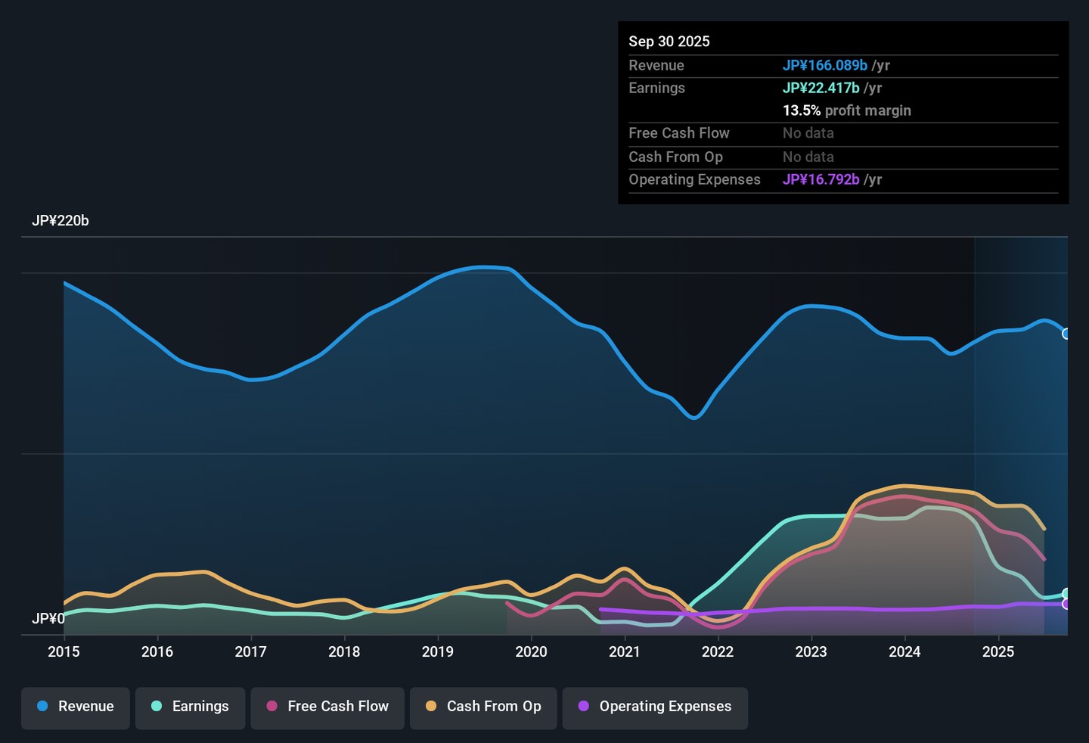The width and height of the screenshot is (1089, 743).
Task: Click the Sep 30 2025 tooltip date header
Action: (669, 42)
